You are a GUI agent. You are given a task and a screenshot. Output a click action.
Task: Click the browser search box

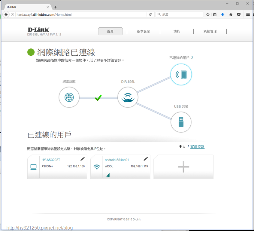click(x=180, y=14)
